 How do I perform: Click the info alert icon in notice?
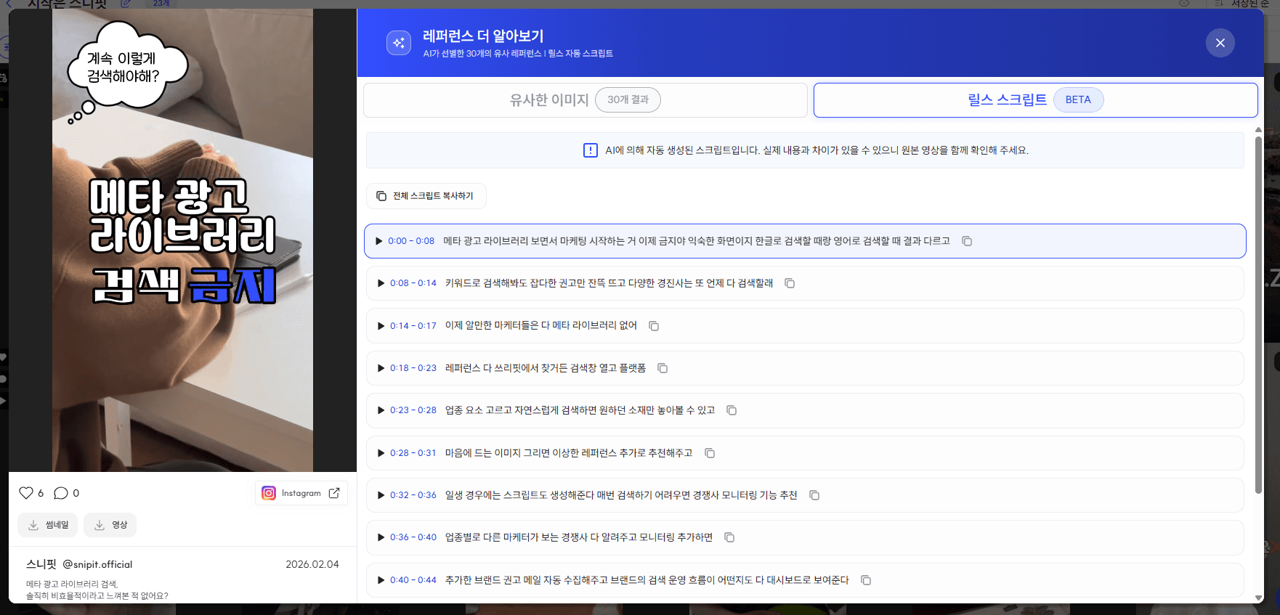pyautogui.click(x=591, y=150)
